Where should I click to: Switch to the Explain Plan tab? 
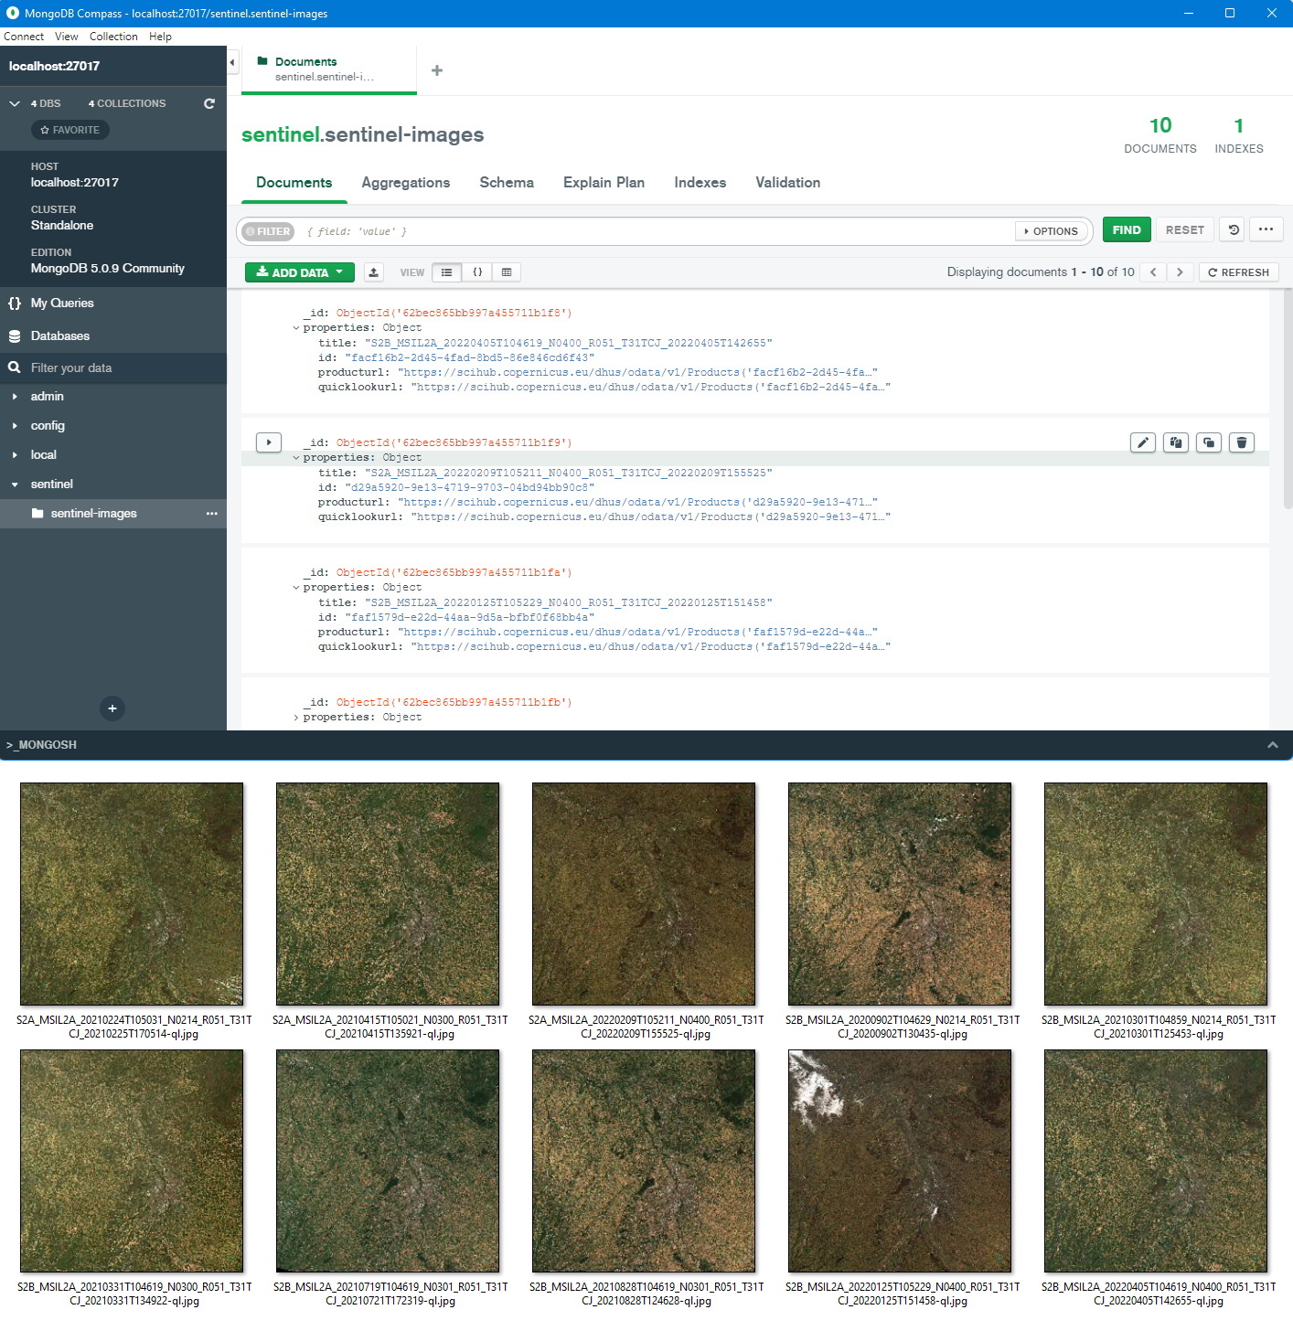click(604, 182)
